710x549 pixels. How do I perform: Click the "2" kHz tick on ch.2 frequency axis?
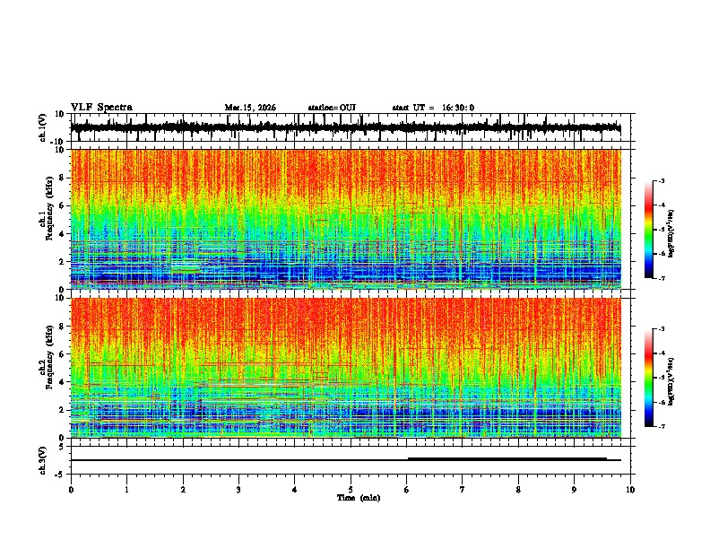62,410
